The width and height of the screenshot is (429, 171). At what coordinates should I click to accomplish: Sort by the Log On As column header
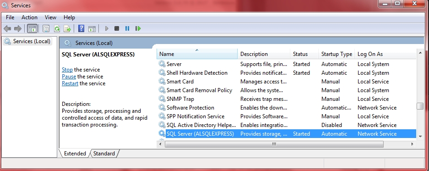[x=385, y=54]
